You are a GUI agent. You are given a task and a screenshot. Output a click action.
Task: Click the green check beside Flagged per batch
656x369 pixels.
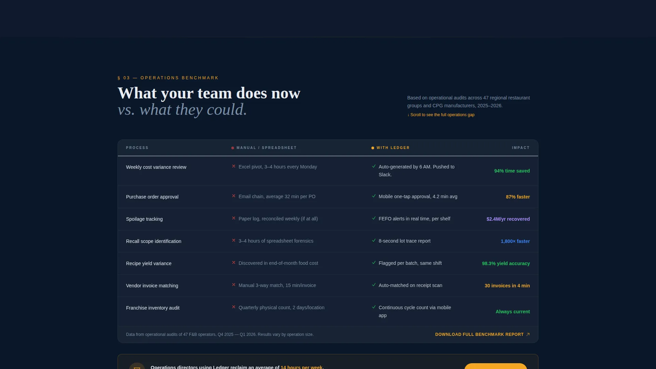[374, 263]
